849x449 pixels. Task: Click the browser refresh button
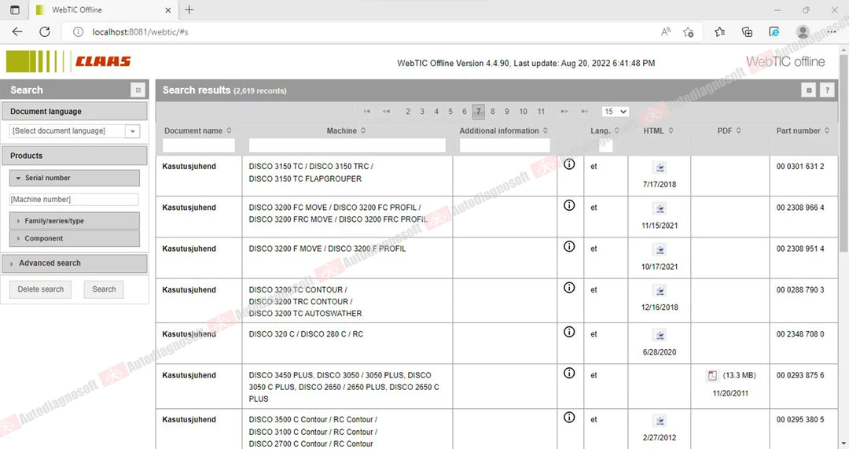(x=45, y=32)
